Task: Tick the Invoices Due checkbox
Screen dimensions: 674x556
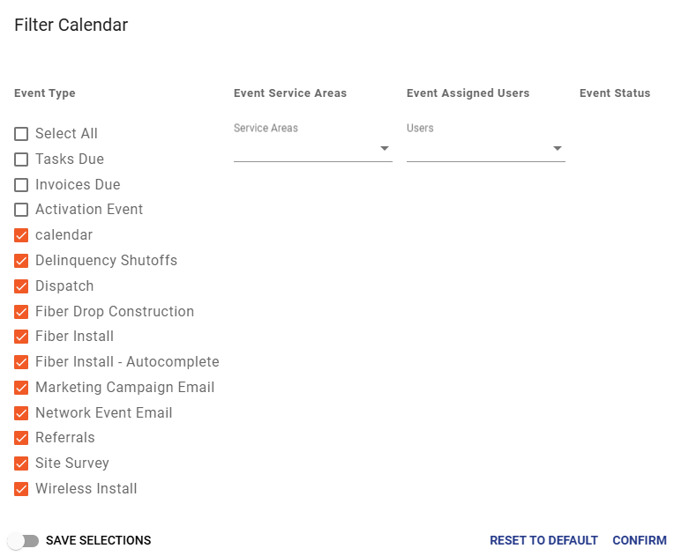Action: 21,185
